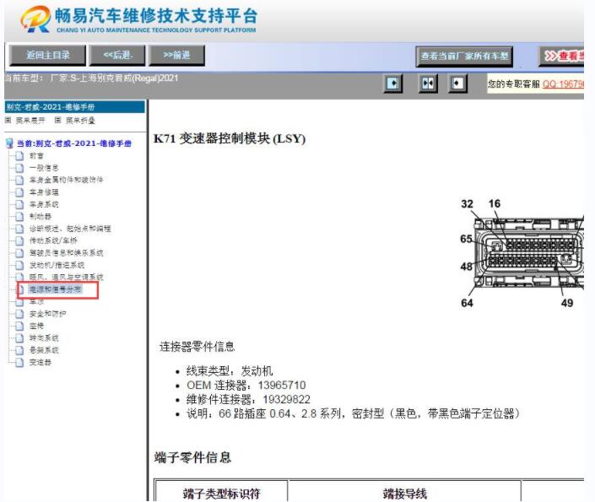This screenshot has height=502, width=595.
Task: Click 维修件连接器：19329822 line
Action: tap(248, 399)
